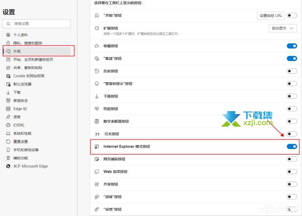Click the Favorites star icon
Viewport: 302px width, 216px height.
click(x=97, y=46)
